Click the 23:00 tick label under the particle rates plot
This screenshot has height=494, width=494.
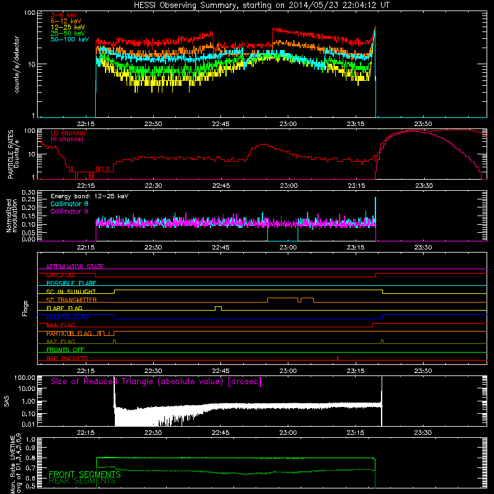pos(288,186)
